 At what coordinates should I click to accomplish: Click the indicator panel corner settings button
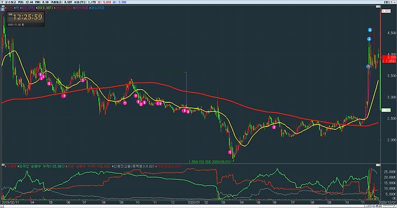(378, 165)
